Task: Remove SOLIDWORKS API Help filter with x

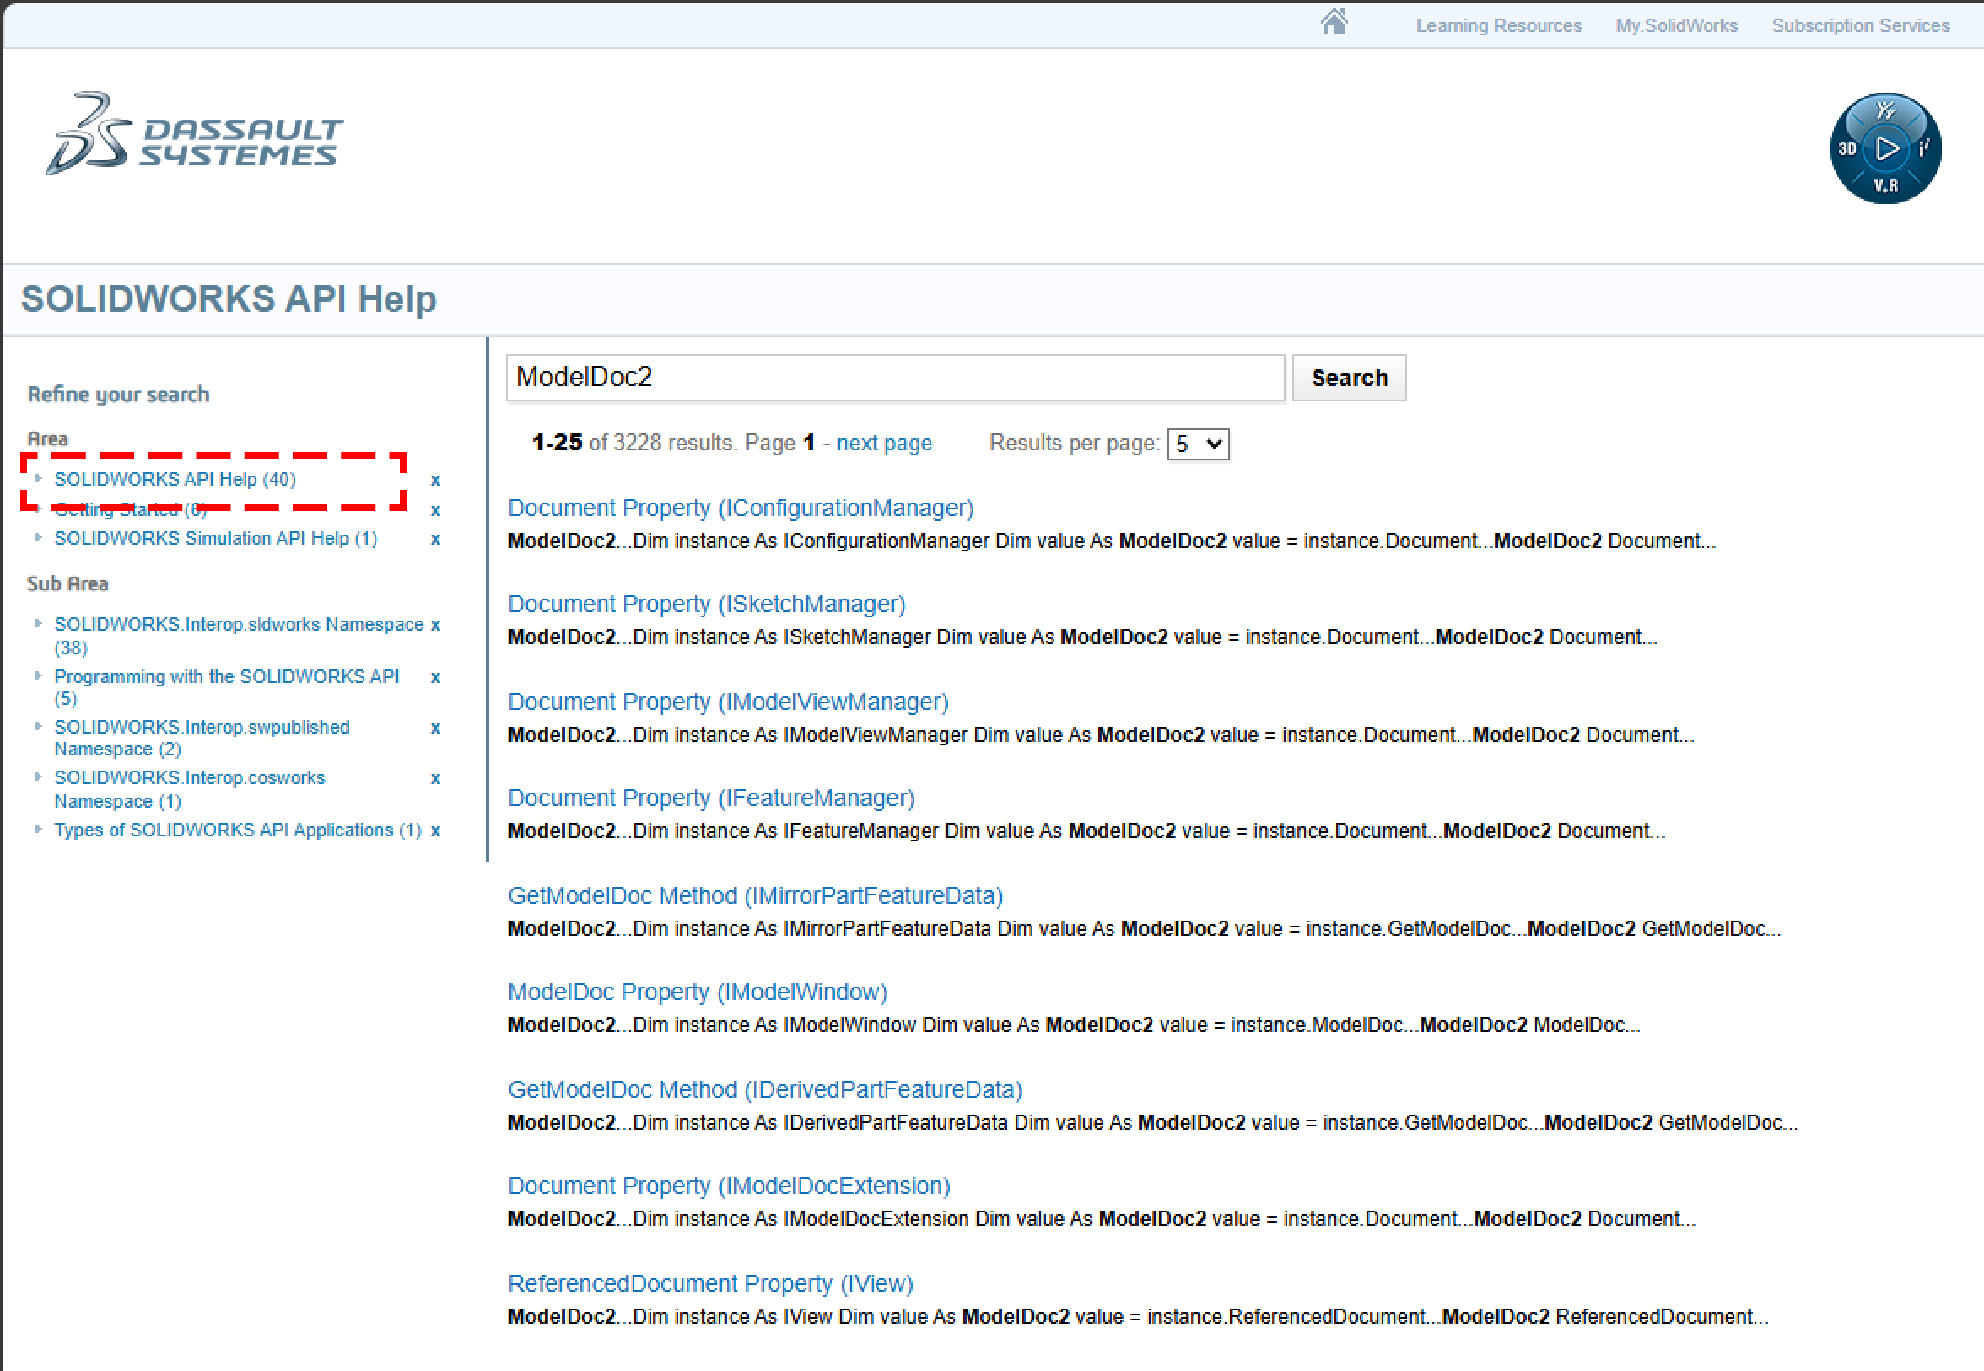Action: coord(435,481)
